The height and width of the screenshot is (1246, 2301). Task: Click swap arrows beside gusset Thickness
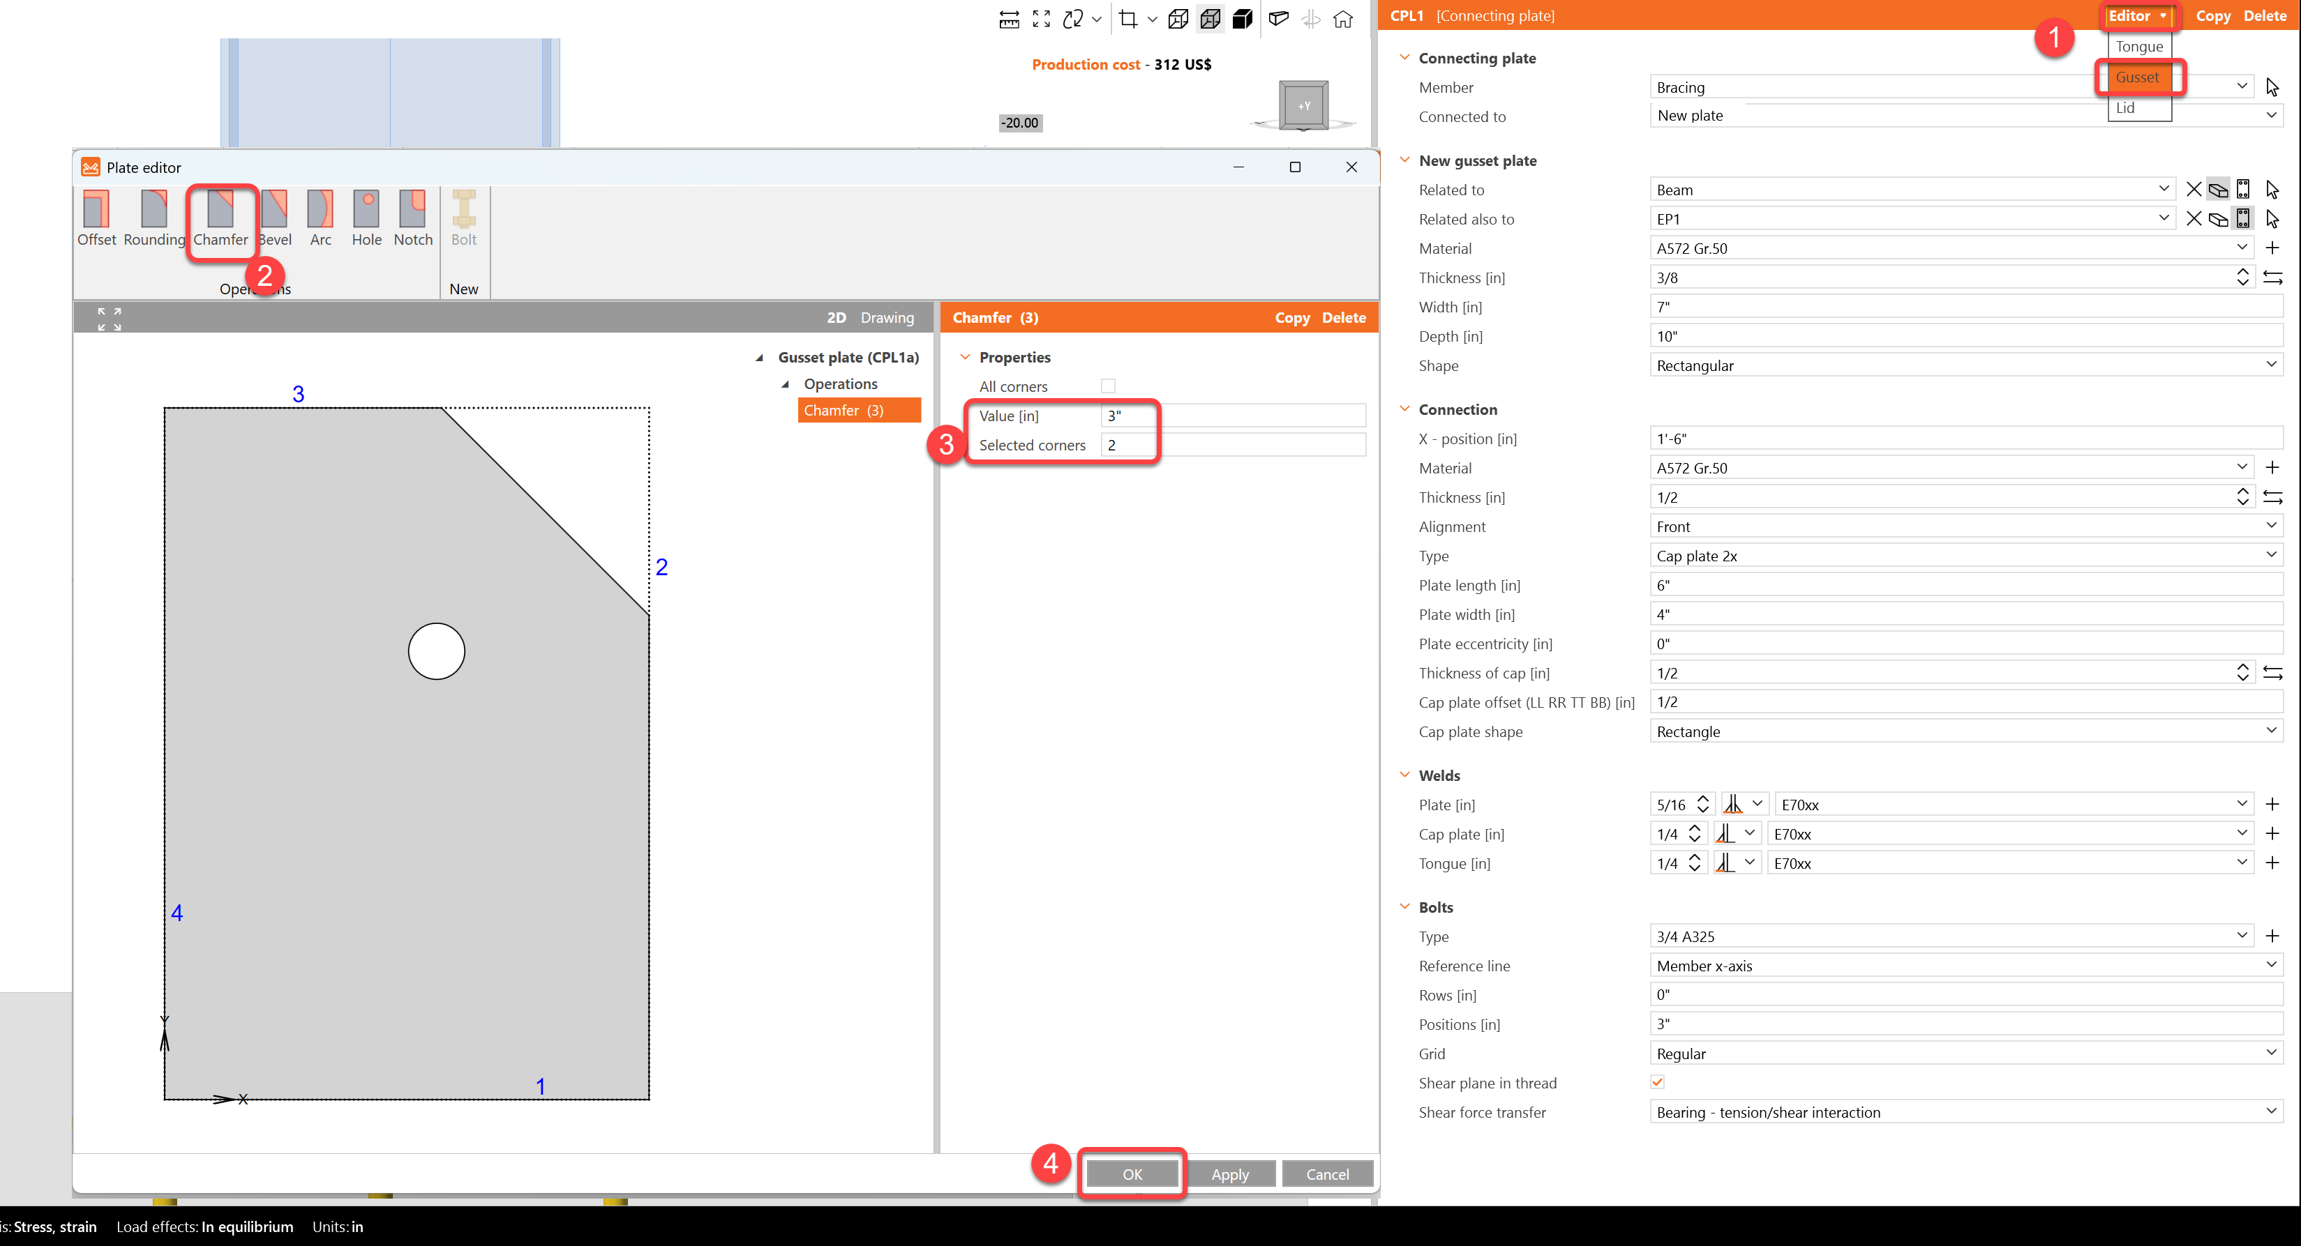[2273, 278]
